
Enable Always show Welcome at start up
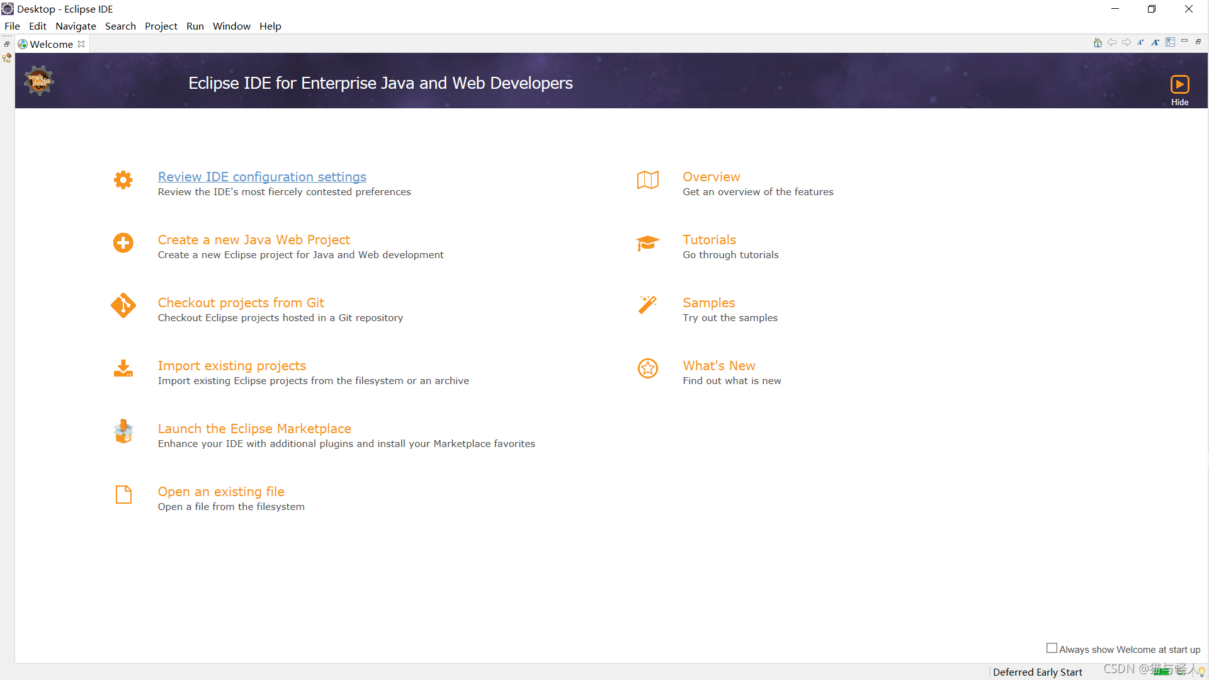(1052, 648)
